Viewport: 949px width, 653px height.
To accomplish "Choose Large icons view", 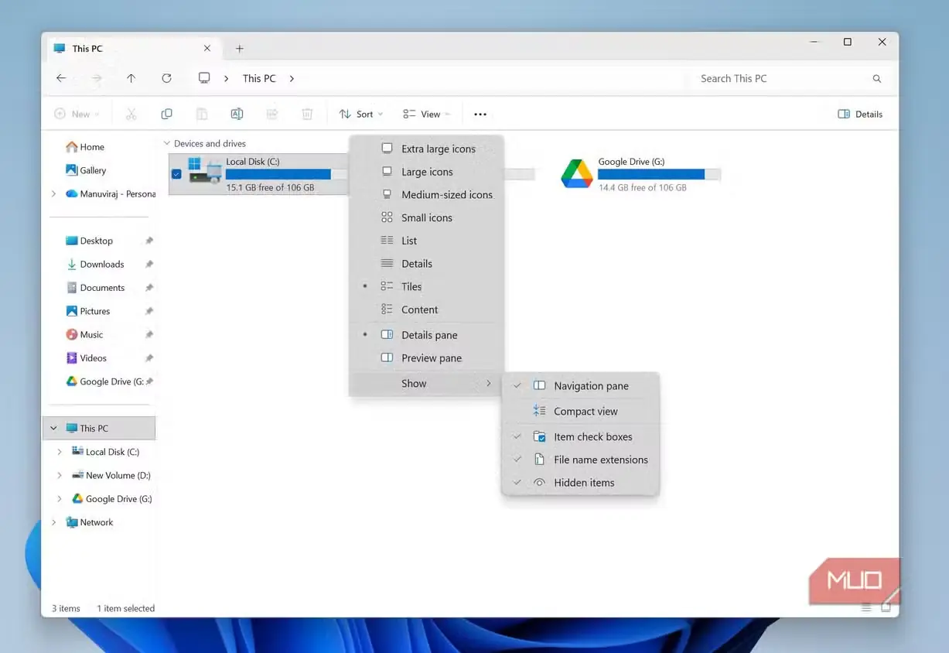I will coord(427,172).
